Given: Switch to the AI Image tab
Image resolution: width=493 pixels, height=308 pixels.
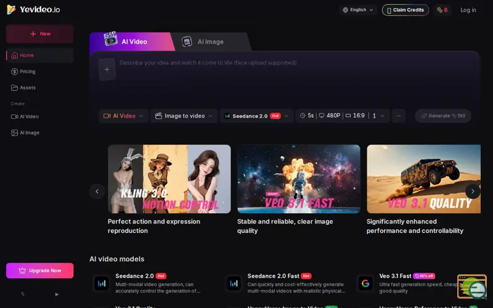Looking at the screenshot, I should click(x=211, y=41).
